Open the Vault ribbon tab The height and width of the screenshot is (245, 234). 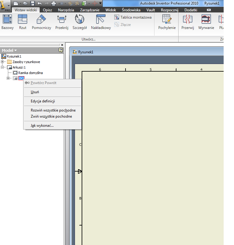(151, 10)
